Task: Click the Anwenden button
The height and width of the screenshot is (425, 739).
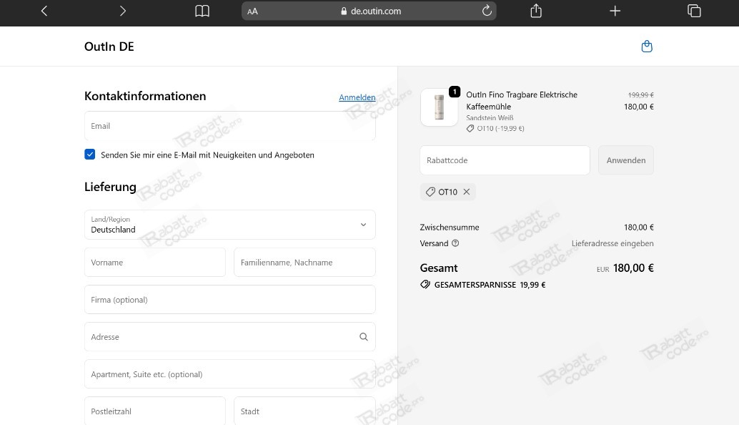Action: (626, 160)
